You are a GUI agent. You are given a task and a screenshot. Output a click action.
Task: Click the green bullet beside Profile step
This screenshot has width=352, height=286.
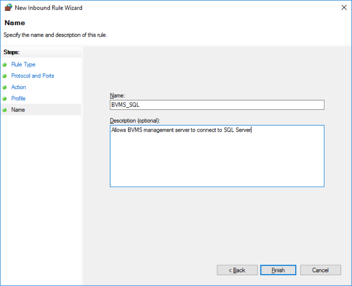point(5,98)
